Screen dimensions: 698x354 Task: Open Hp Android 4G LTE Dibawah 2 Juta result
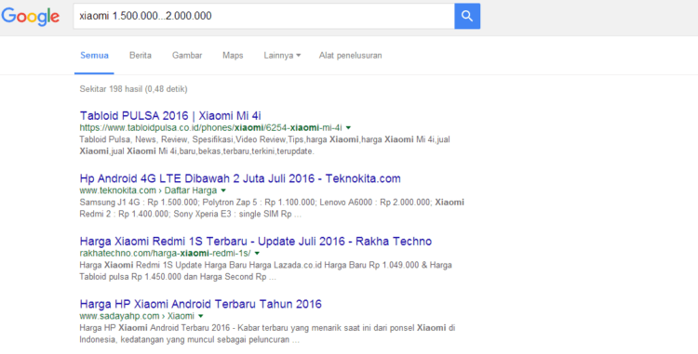click(x=240, y=178)
